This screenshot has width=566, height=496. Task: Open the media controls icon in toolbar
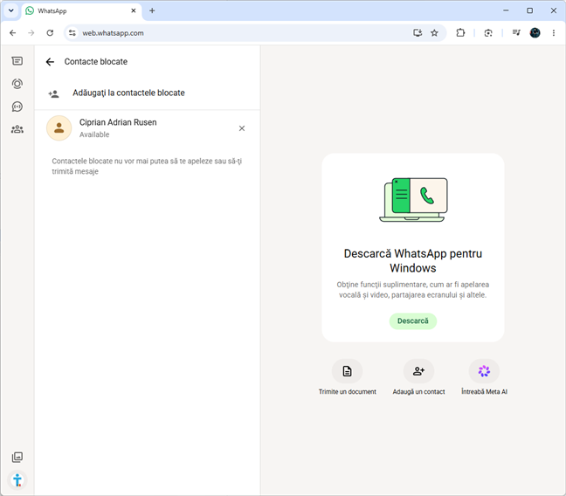(516, 33)
